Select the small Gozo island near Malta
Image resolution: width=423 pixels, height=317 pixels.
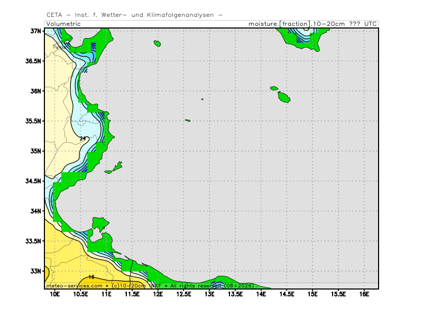pos(274,88)
